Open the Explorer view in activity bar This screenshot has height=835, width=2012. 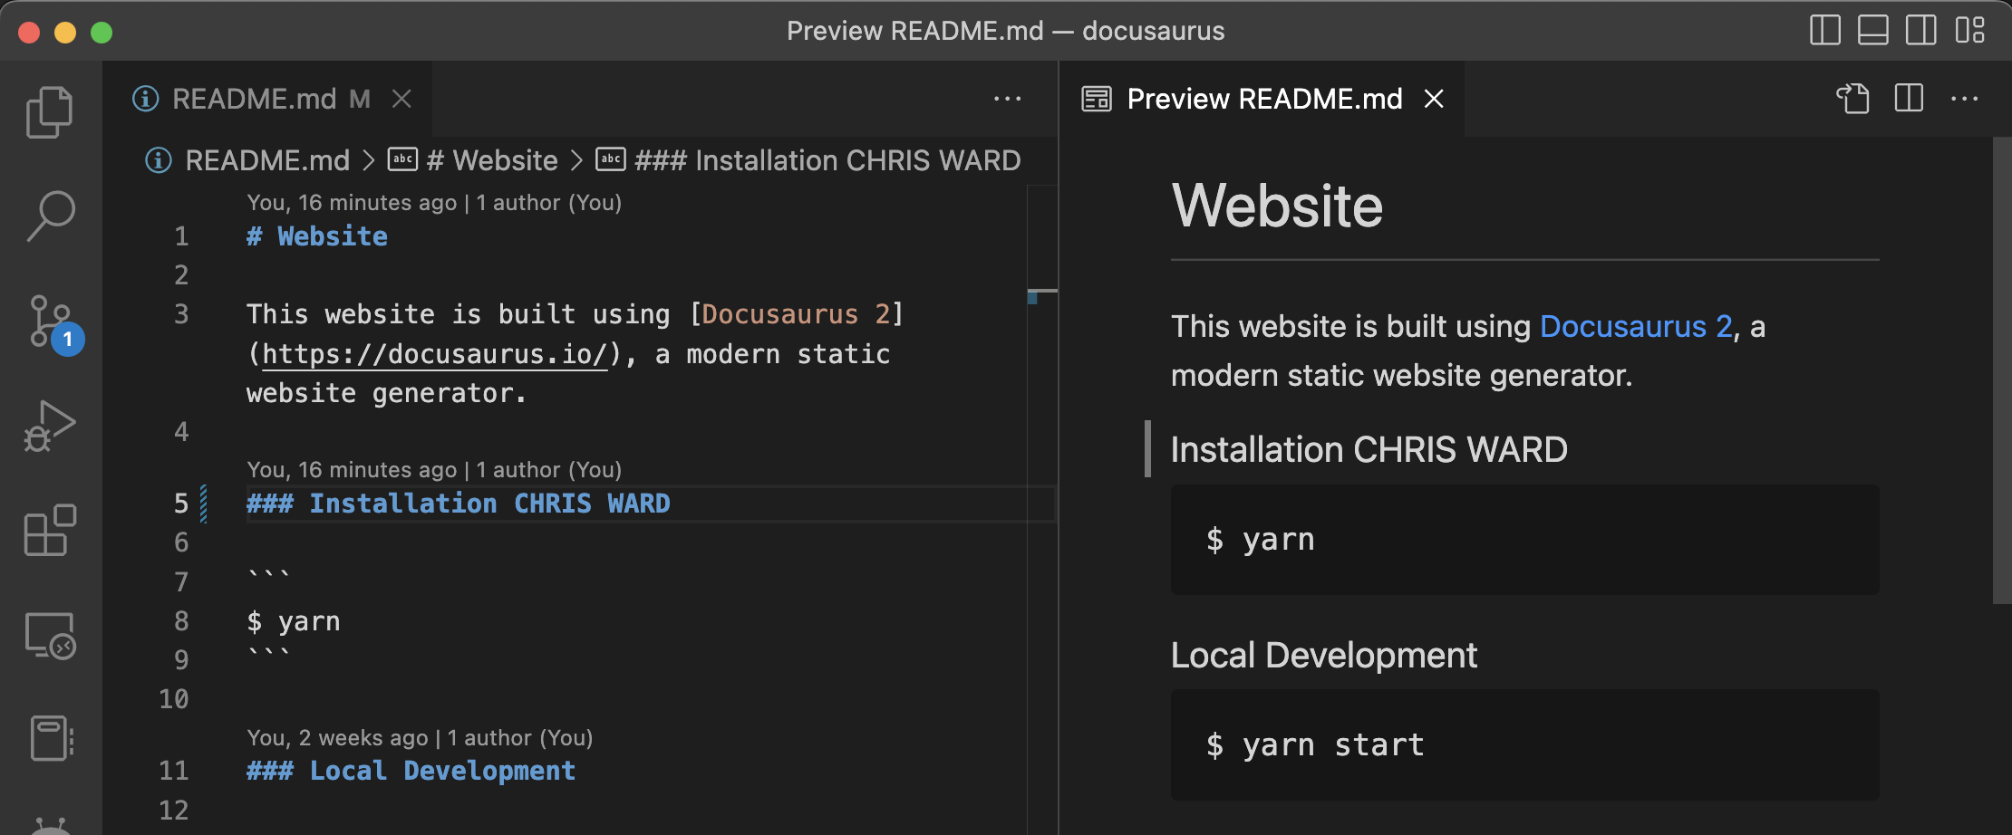(x=50, y=111)
